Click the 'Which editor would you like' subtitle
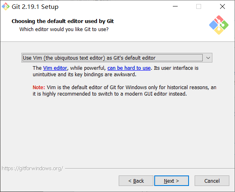 [x=64, y=29]
